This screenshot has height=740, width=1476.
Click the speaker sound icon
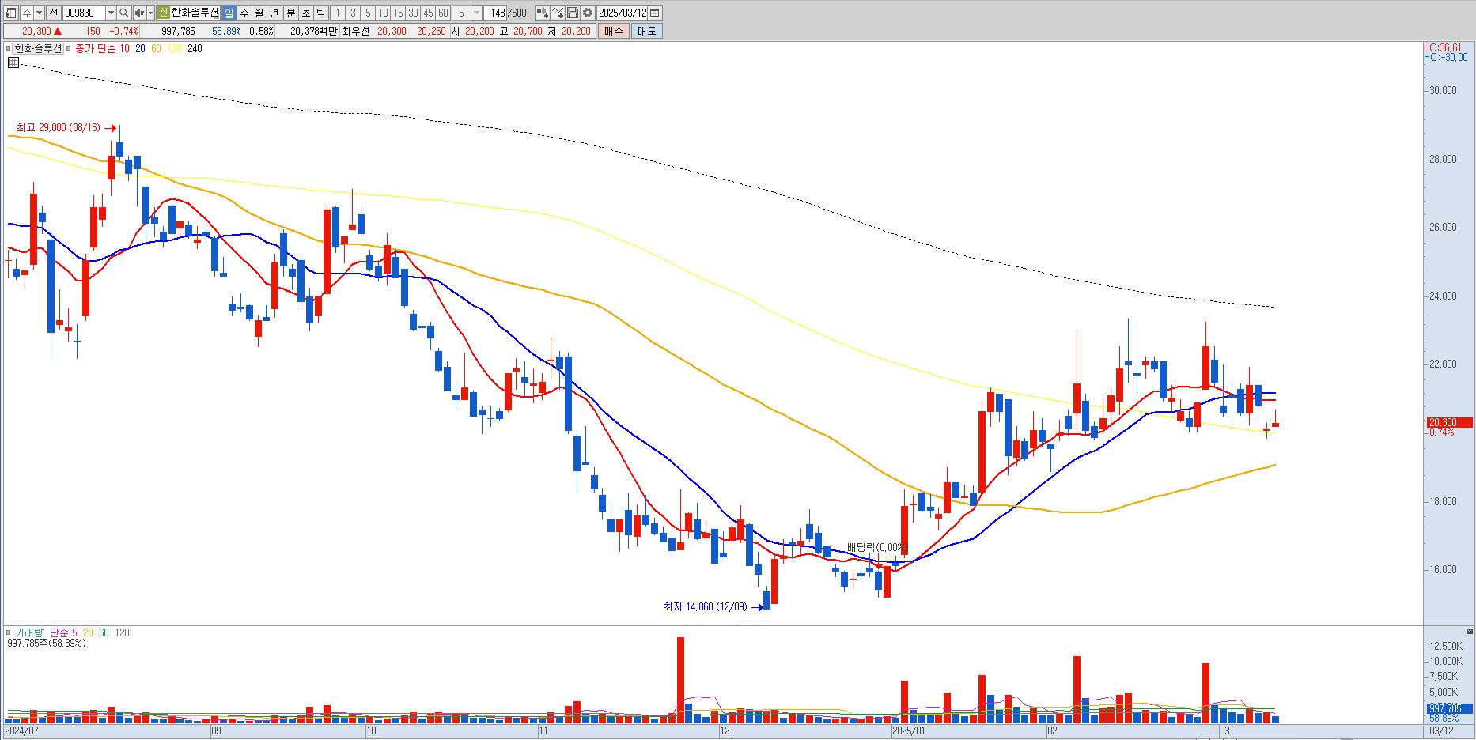click(139, 13)
